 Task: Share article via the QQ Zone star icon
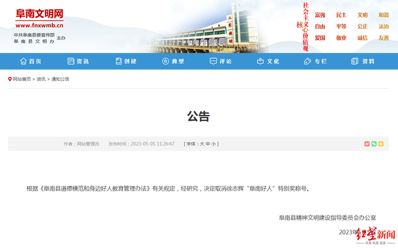(x=381, y=144)
